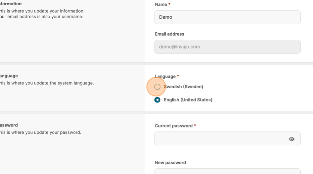
Task: Click the "Swedish (Sweden)" option label
Action: pyautogui.click(x=184, y=87)
